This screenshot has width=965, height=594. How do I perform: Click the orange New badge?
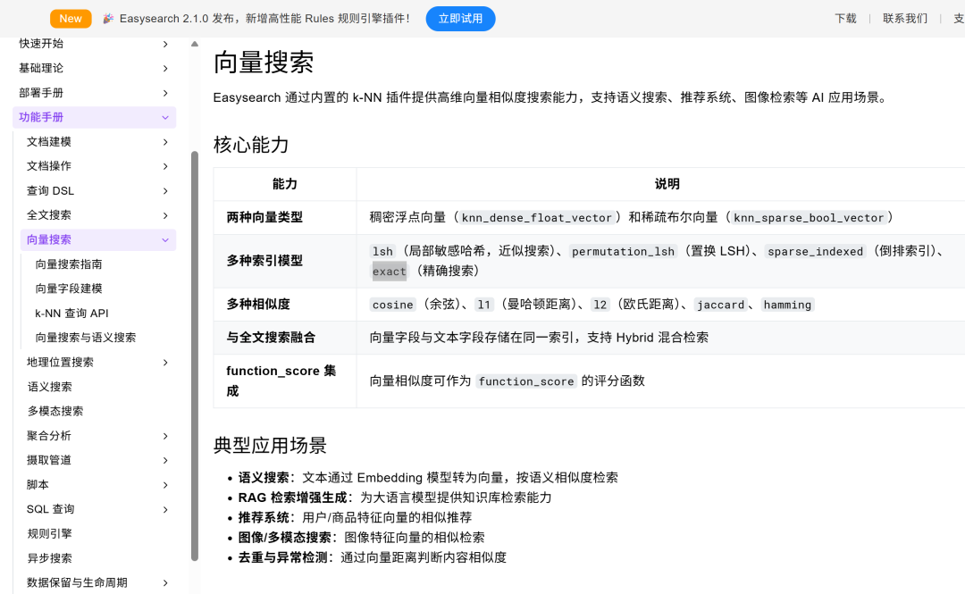[71, 19]
